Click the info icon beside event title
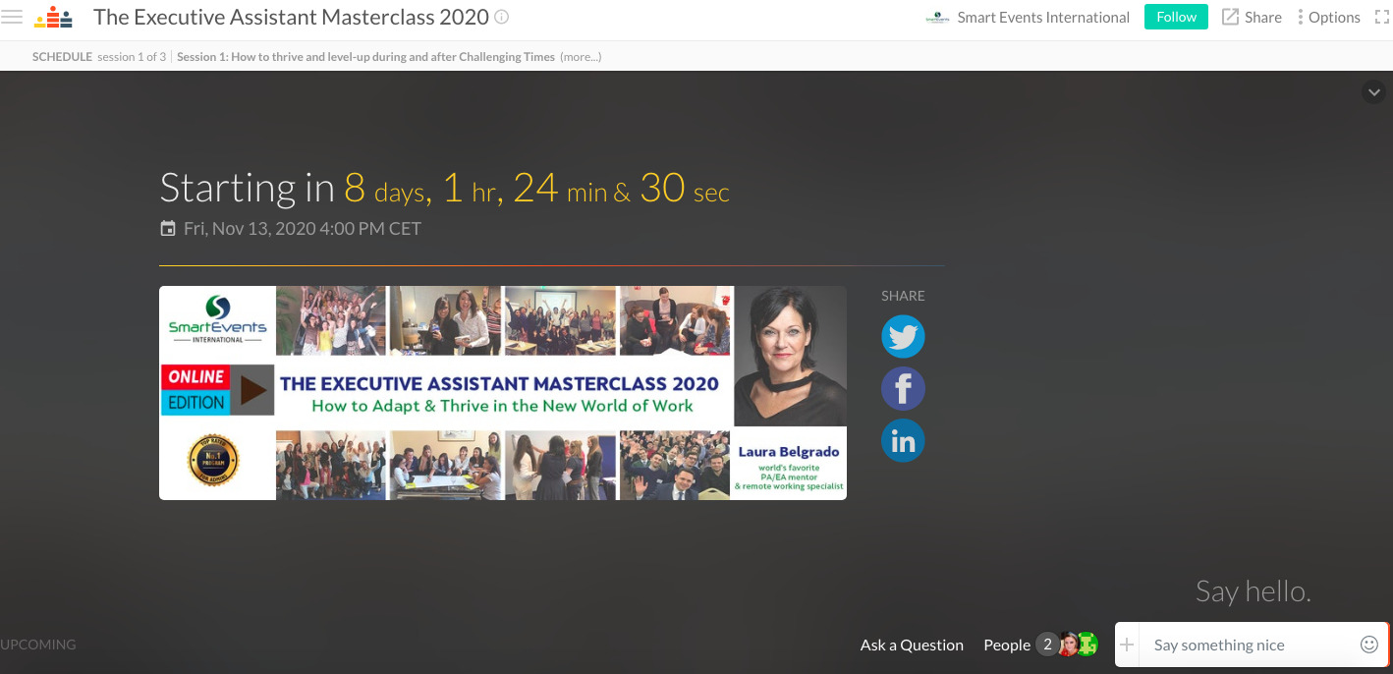 502,17
